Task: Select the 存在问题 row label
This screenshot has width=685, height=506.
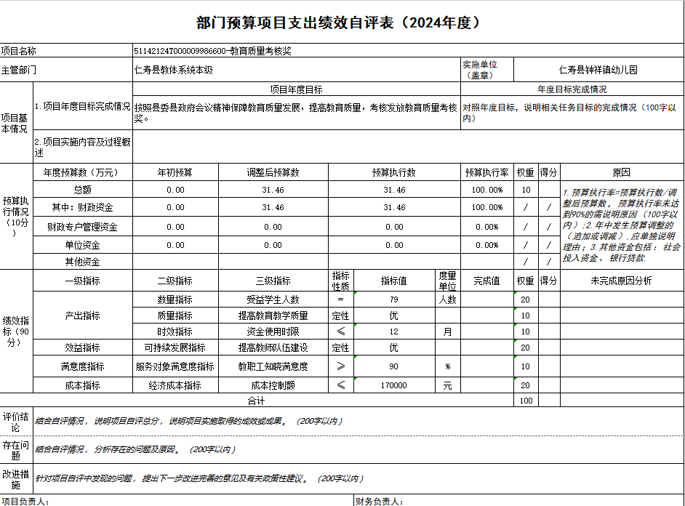Action: click(15, 450)
